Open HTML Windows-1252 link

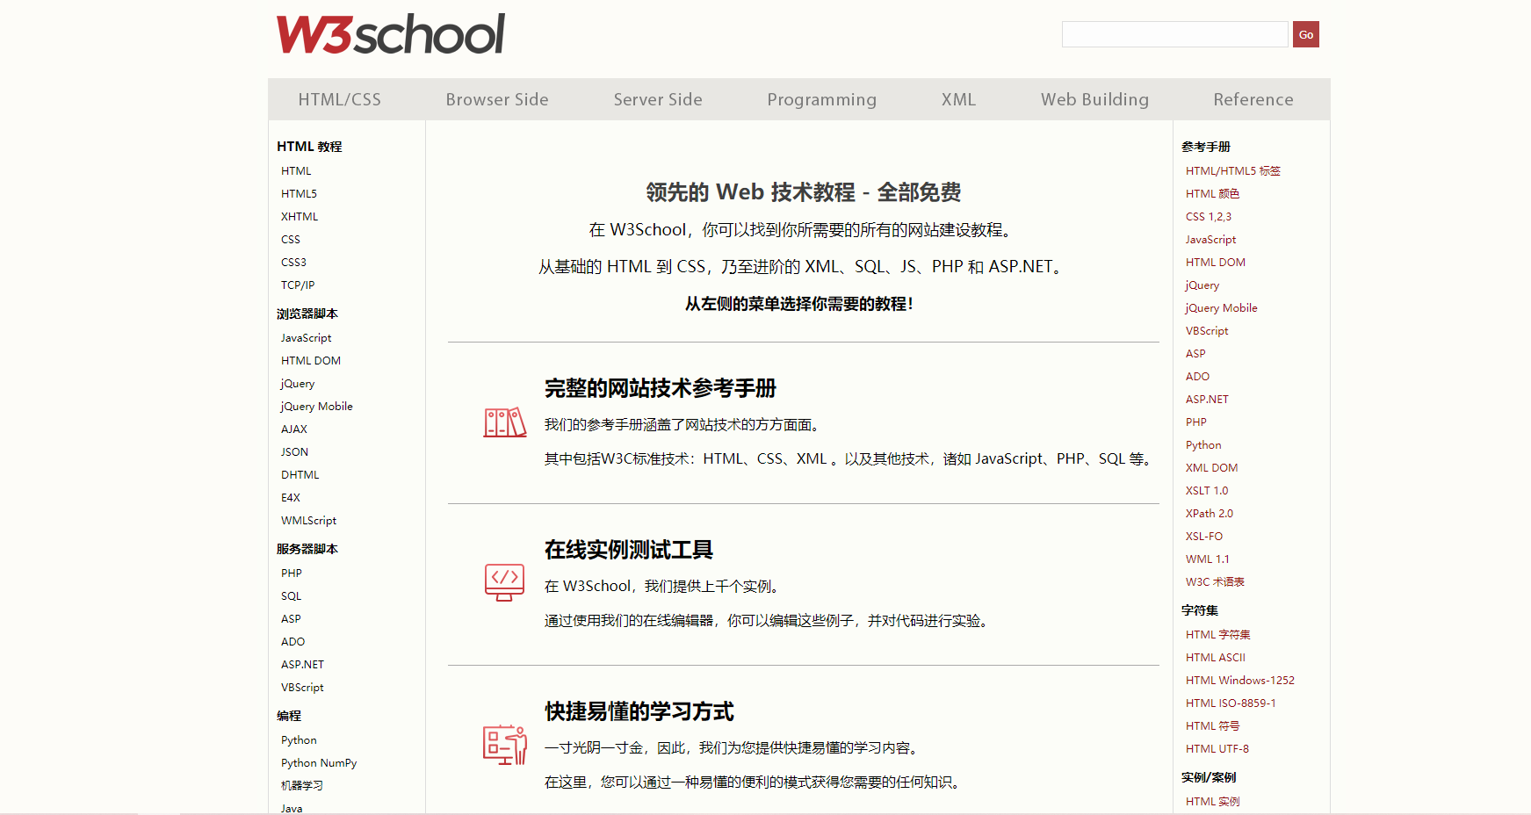tap(1240, 680)
